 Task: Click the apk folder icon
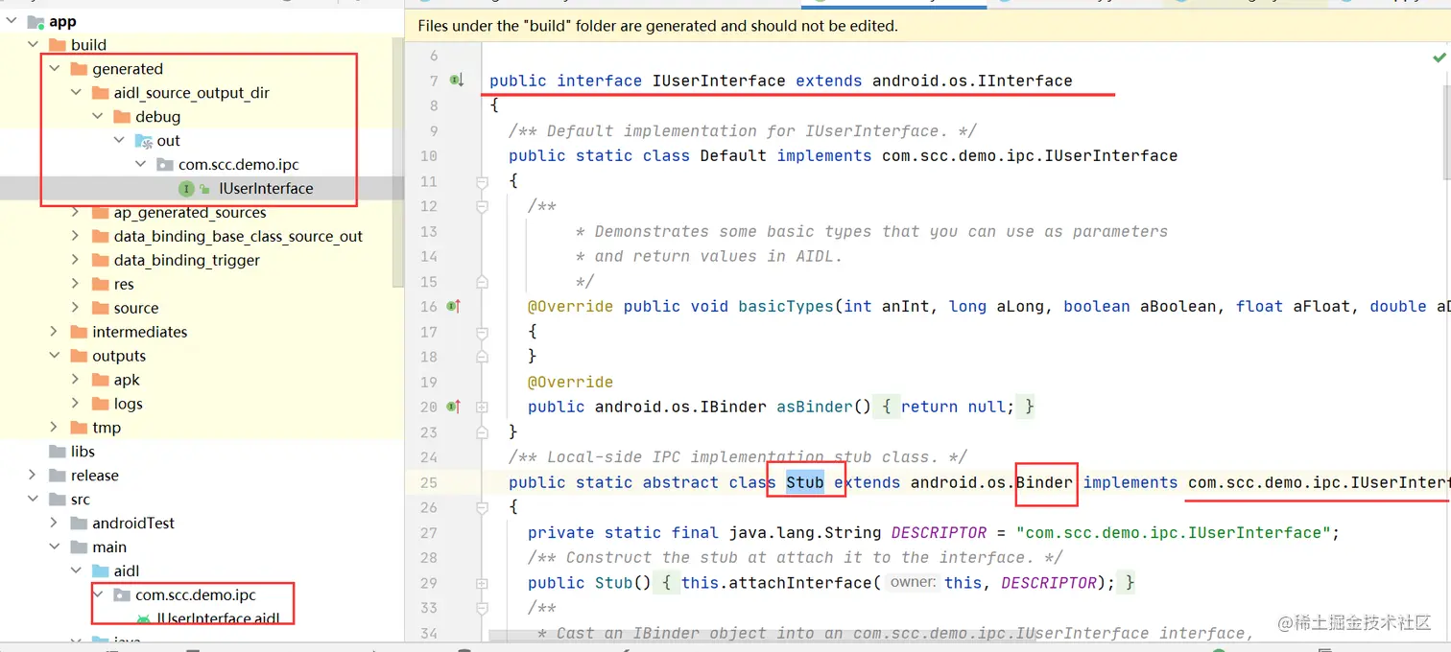point(100,380)
